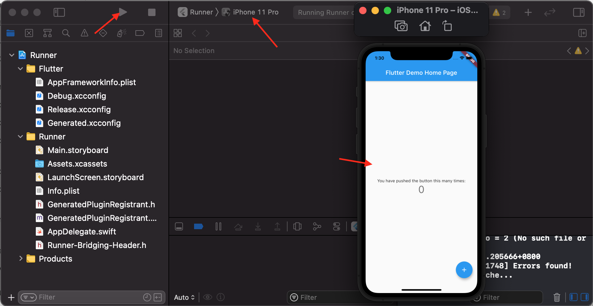Click the navigator Filter field

pos(91,297)
